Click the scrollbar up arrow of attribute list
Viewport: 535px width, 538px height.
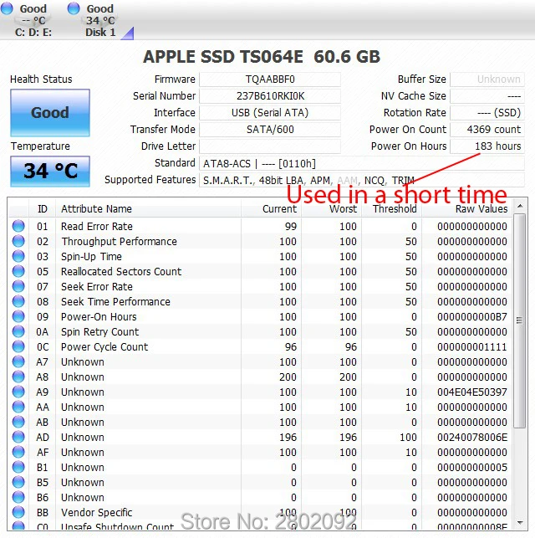click(x=520, y=206)
